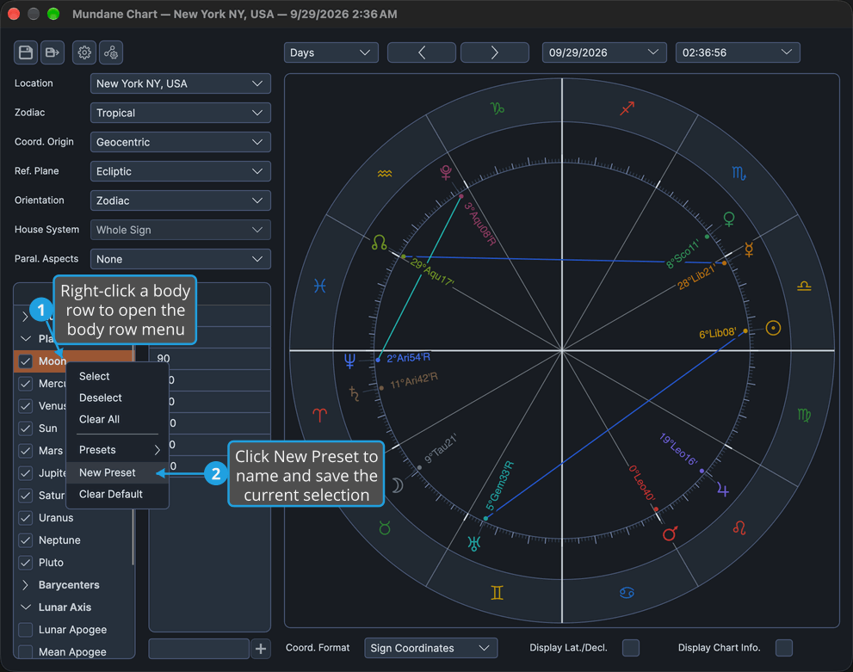Click the Saturn glyph in the chart
This screenshot has height=672, width=853.
(x=354, y=393)
